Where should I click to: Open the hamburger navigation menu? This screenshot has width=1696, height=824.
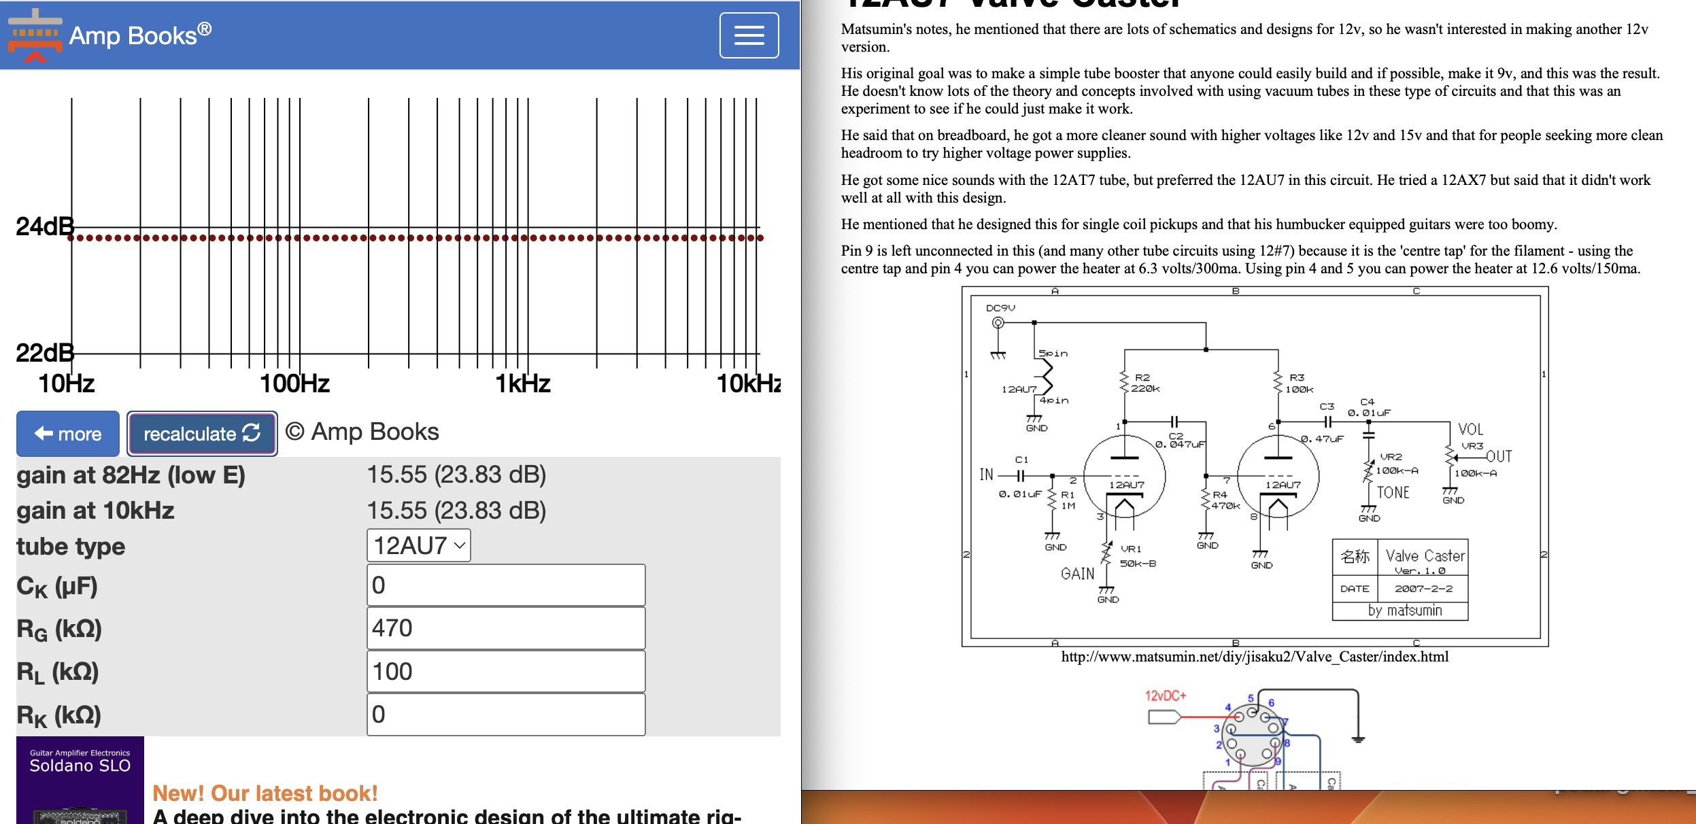(749, 35)
